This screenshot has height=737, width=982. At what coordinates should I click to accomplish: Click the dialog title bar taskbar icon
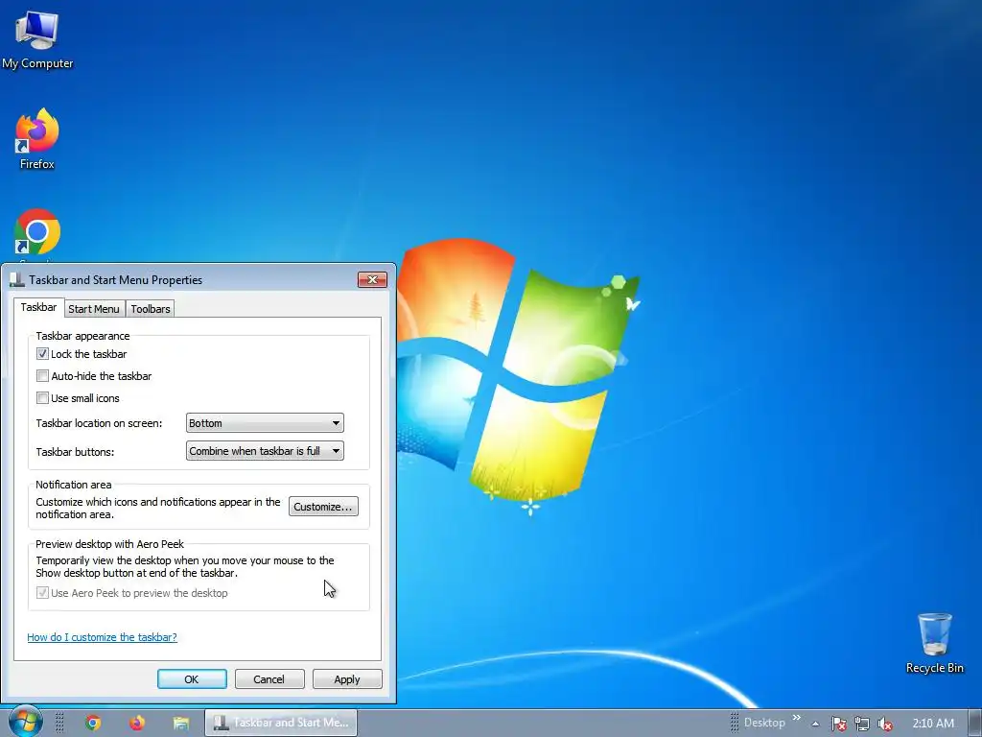click(x=17, y=280)
